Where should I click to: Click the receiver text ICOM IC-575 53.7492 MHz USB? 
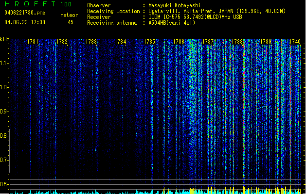pyautogui.click(x=196, y=17)
